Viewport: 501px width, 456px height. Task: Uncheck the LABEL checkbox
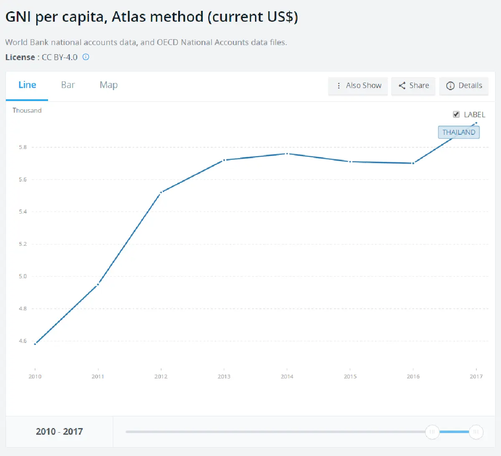tap(456, 114)
